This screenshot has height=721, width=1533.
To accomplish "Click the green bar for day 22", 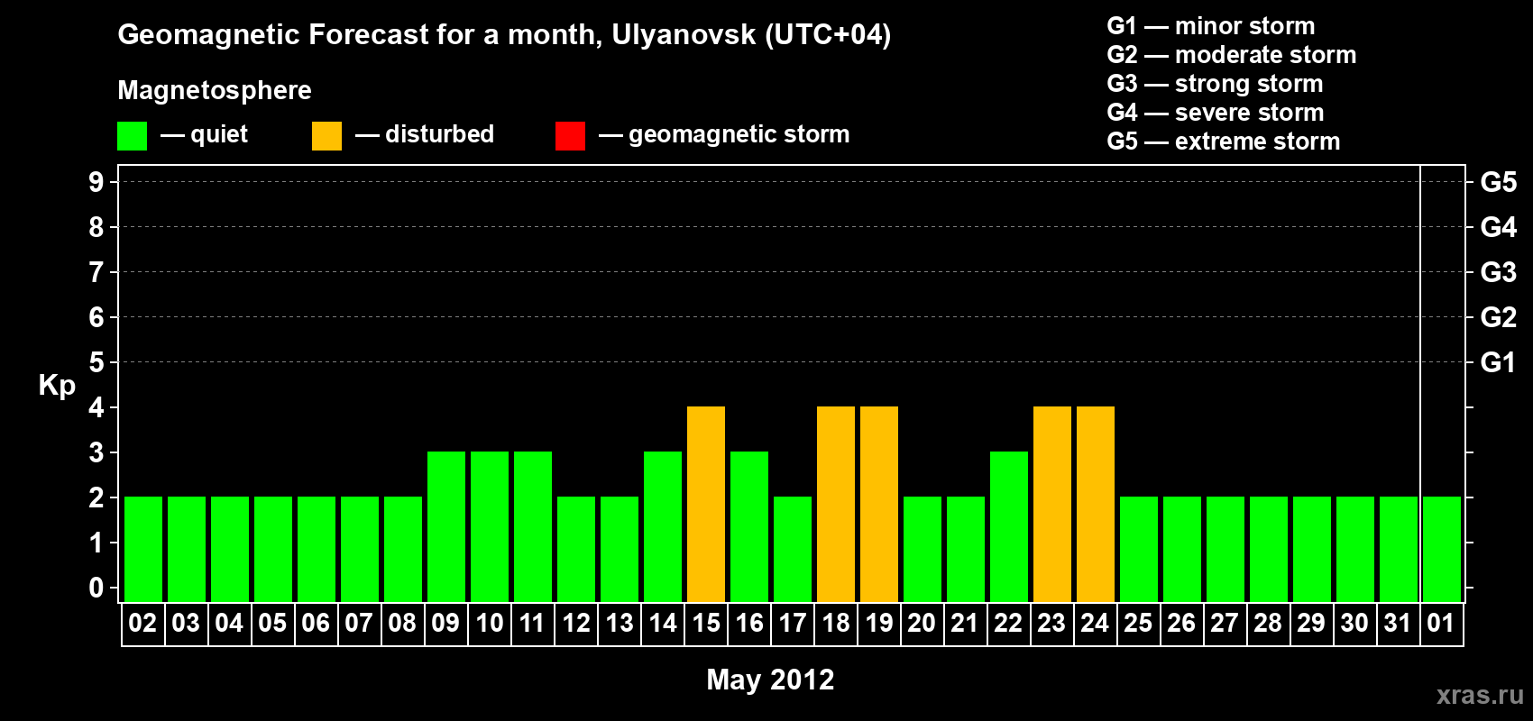I will click(1009, 526).
